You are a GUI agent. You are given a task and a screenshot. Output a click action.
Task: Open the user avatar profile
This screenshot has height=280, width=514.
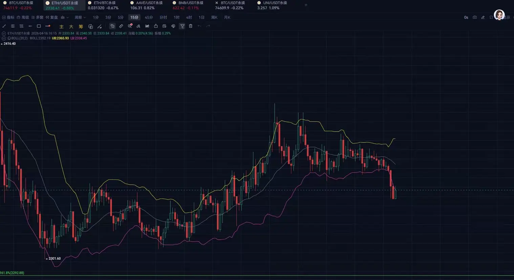tap(499, 15)
